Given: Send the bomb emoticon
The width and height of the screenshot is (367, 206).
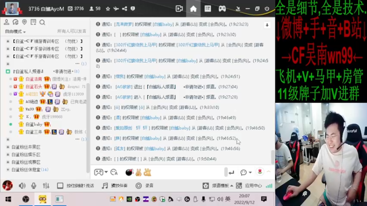Looking at the screenshot, I should 129,173.
